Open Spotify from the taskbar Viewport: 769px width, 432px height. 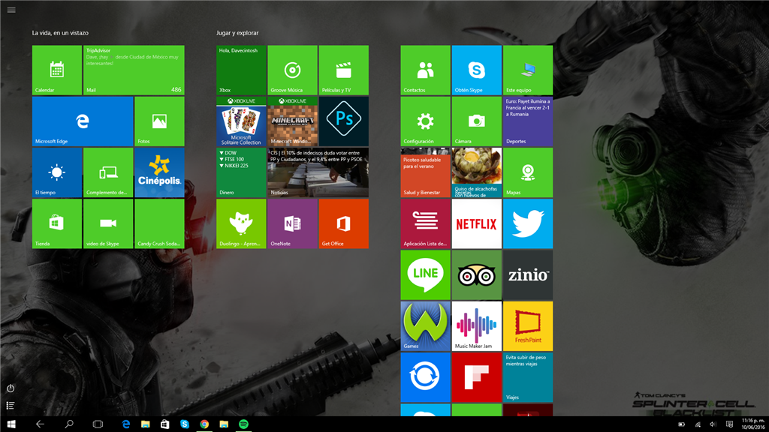[x=243, y=424]
